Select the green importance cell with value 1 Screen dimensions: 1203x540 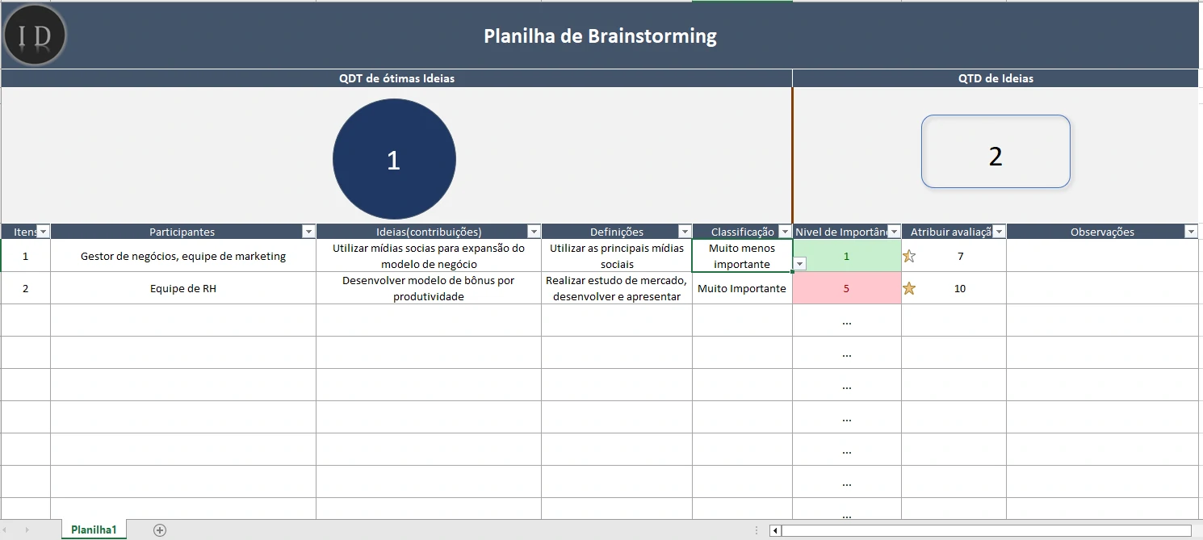pyautogui.click(x=846, y=256)
